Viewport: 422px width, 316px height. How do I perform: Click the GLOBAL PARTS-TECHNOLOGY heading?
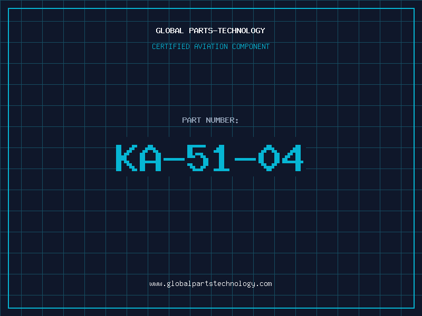210,31
